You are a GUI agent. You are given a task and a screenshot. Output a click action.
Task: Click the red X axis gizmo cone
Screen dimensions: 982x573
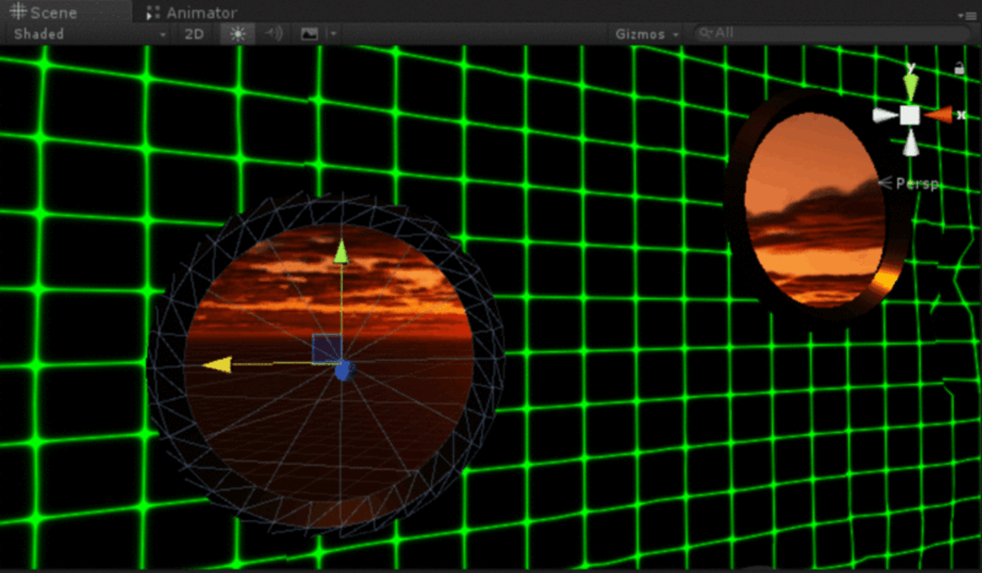click(937, 115)
